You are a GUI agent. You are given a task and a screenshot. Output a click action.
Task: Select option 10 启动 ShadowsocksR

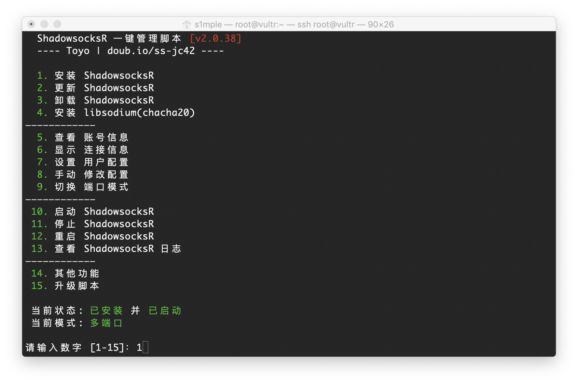click(92, 212)
